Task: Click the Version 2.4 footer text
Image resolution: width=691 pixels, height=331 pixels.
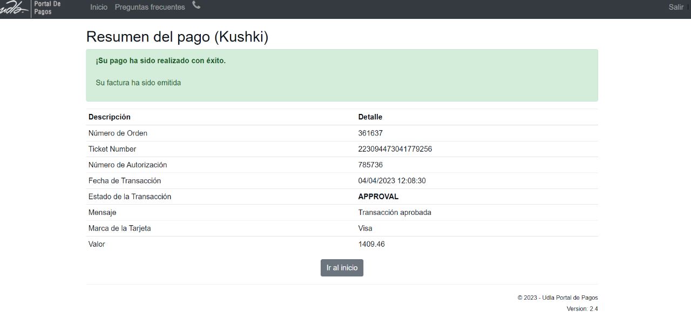Action: point(582,309)
